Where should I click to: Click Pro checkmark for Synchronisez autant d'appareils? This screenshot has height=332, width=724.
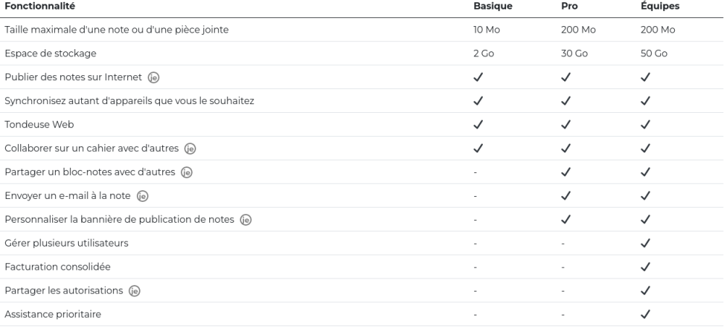[565, 101]
